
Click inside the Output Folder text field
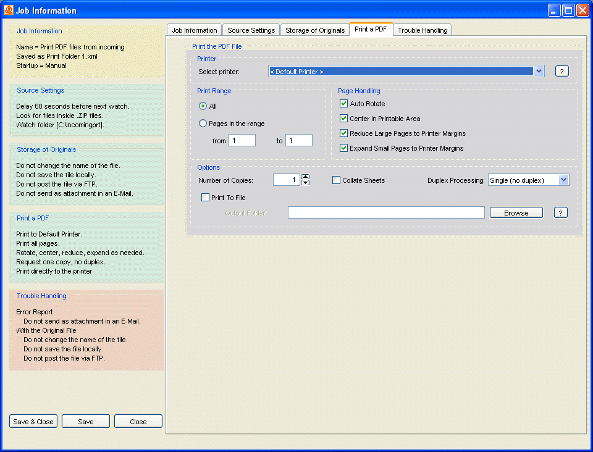pyautogui.click(x=385, y=212)
